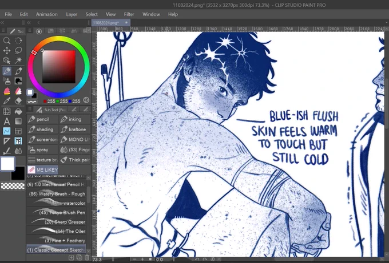Open the View menu
Viewport: 389px width, 263px height.
coord(110,14)
